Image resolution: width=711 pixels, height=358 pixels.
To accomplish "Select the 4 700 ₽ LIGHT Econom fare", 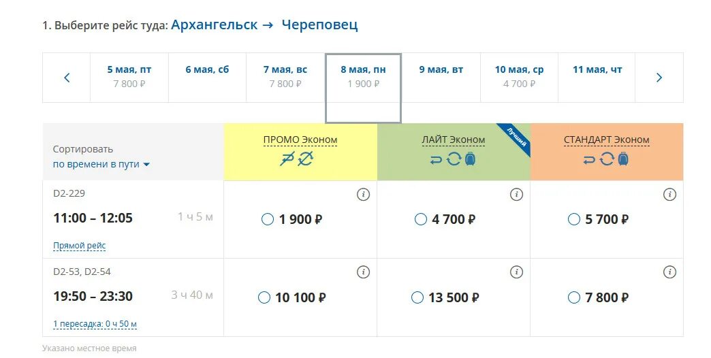I will click(x=421, y=219).
